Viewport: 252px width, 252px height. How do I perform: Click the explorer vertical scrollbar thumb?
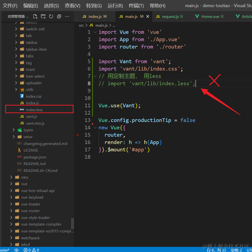click(x=72, y=224)
